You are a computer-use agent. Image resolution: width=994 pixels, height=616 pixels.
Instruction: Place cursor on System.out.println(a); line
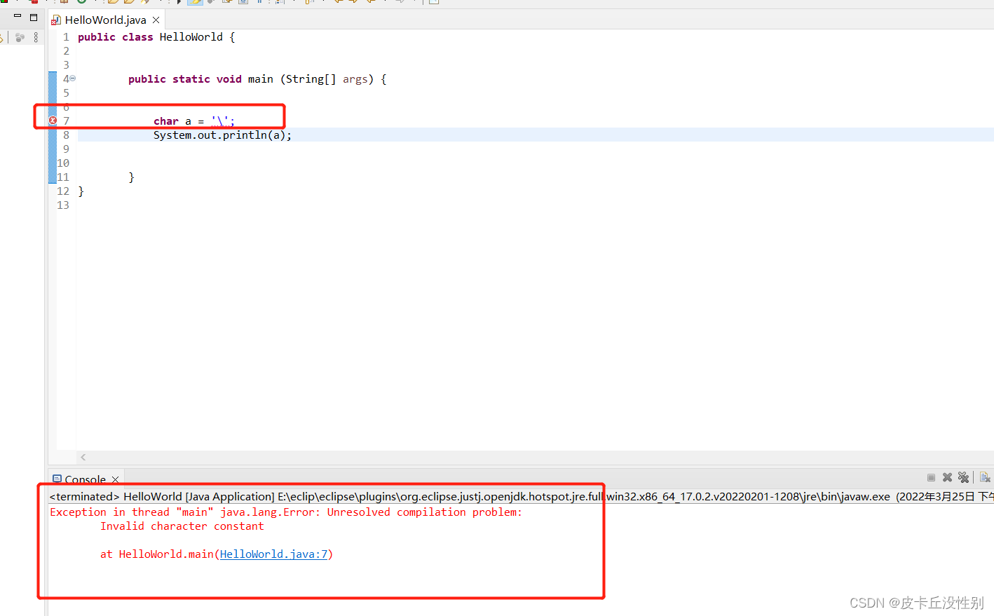pyautogui.click(x=223, y=135)
